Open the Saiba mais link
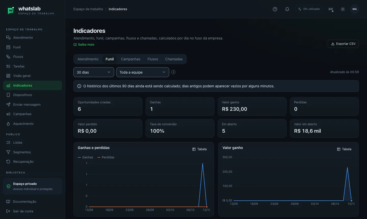Viewport: 367px width, 219px height. click(x=84, y=45)
